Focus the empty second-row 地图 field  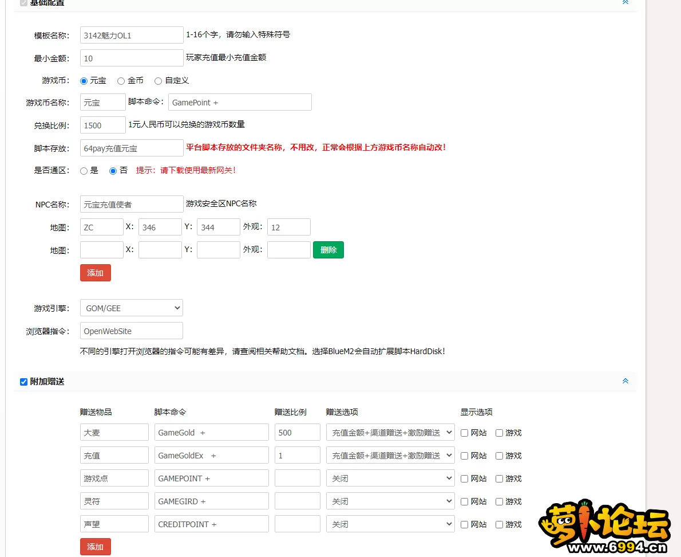[x=102, y=250]
